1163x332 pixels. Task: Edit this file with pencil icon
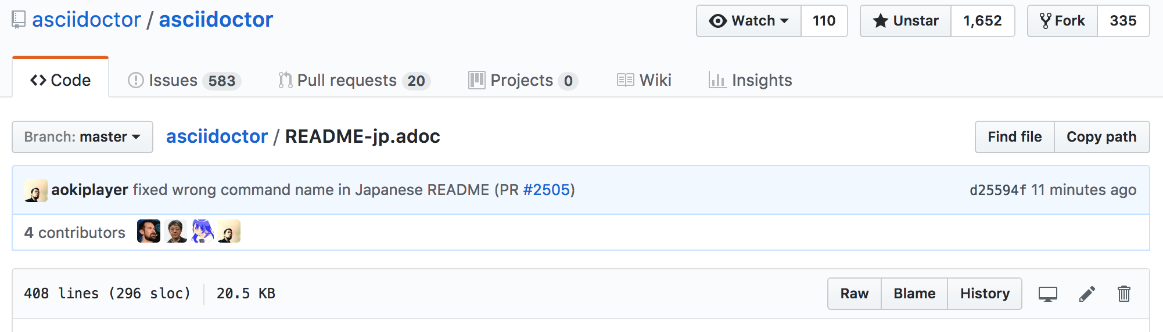click(1087, 294)
